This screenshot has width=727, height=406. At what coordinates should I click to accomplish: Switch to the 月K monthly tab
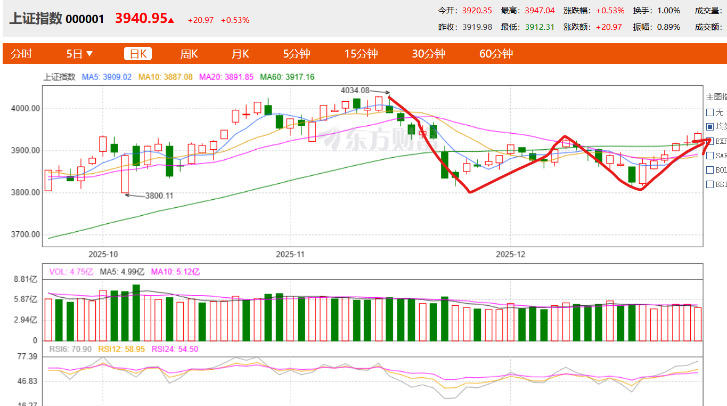click(240, 54)
